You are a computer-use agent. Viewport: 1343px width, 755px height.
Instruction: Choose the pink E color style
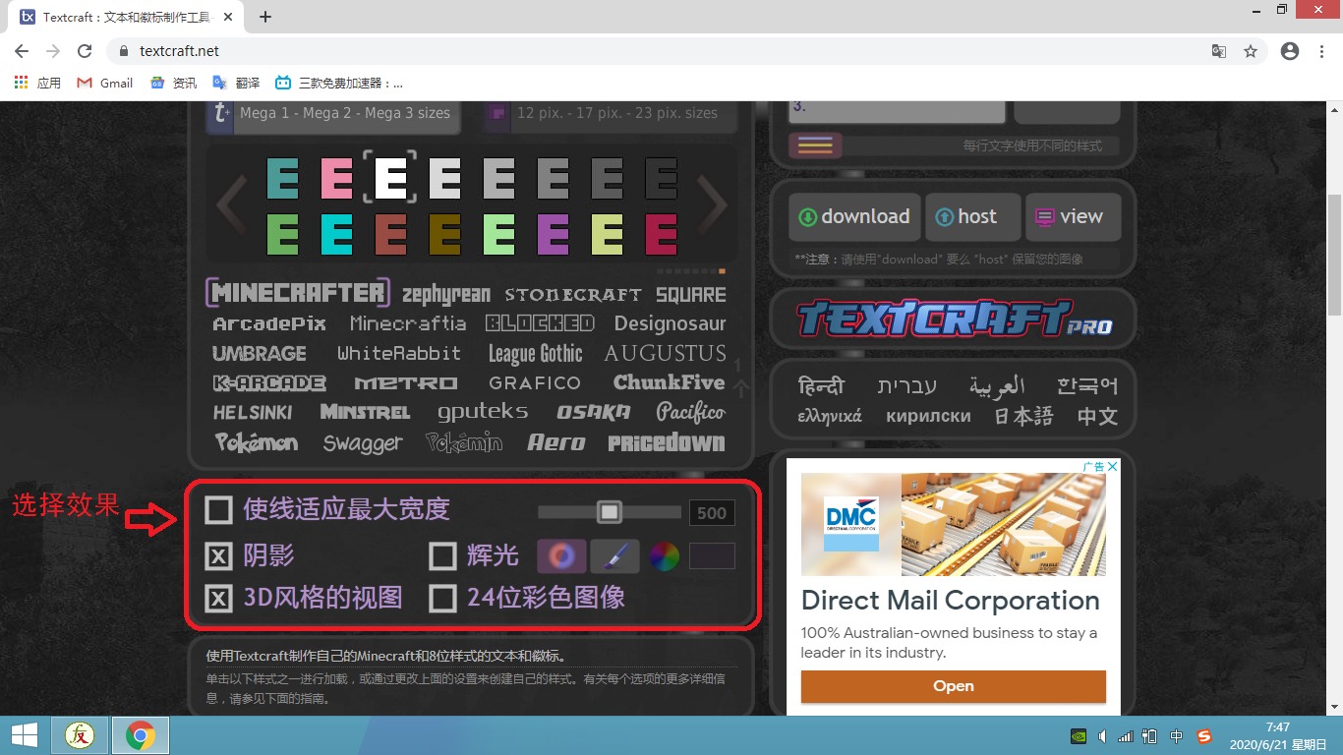tap(336, 178)
